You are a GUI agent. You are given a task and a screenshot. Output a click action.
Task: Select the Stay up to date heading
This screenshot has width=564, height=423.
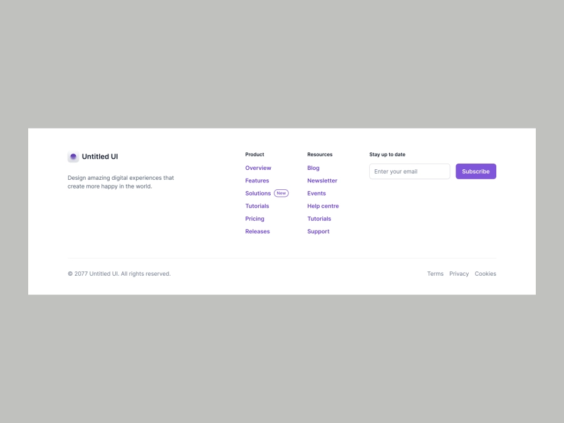[x=387, y=154]
